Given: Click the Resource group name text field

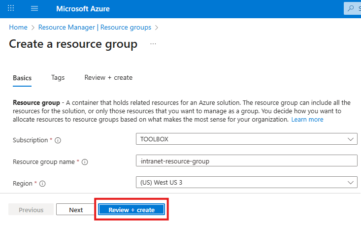Looking at the screenshot, I should coord(246,161).
